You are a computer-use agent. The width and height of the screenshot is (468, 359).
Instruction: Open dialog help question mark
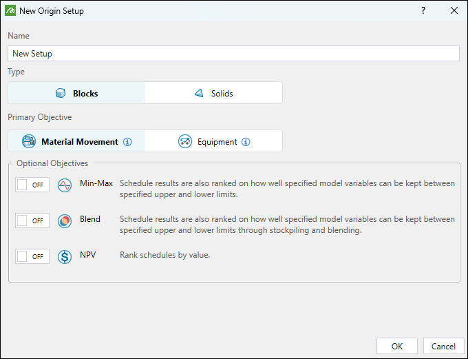pos(423,11)
